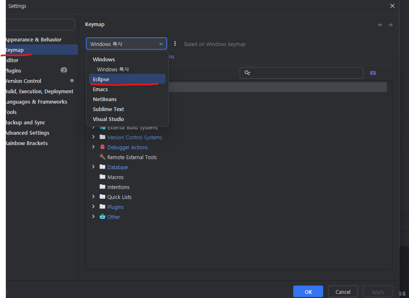The height and width of the screenshot is (298, 409).
Task: Expand the Version Control Systems node
Action: click(93, 137)
